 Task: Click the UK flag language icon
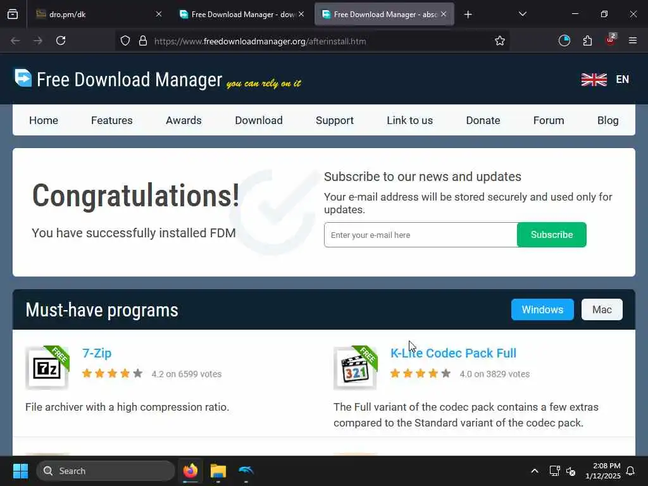click(x=594, y=79)
